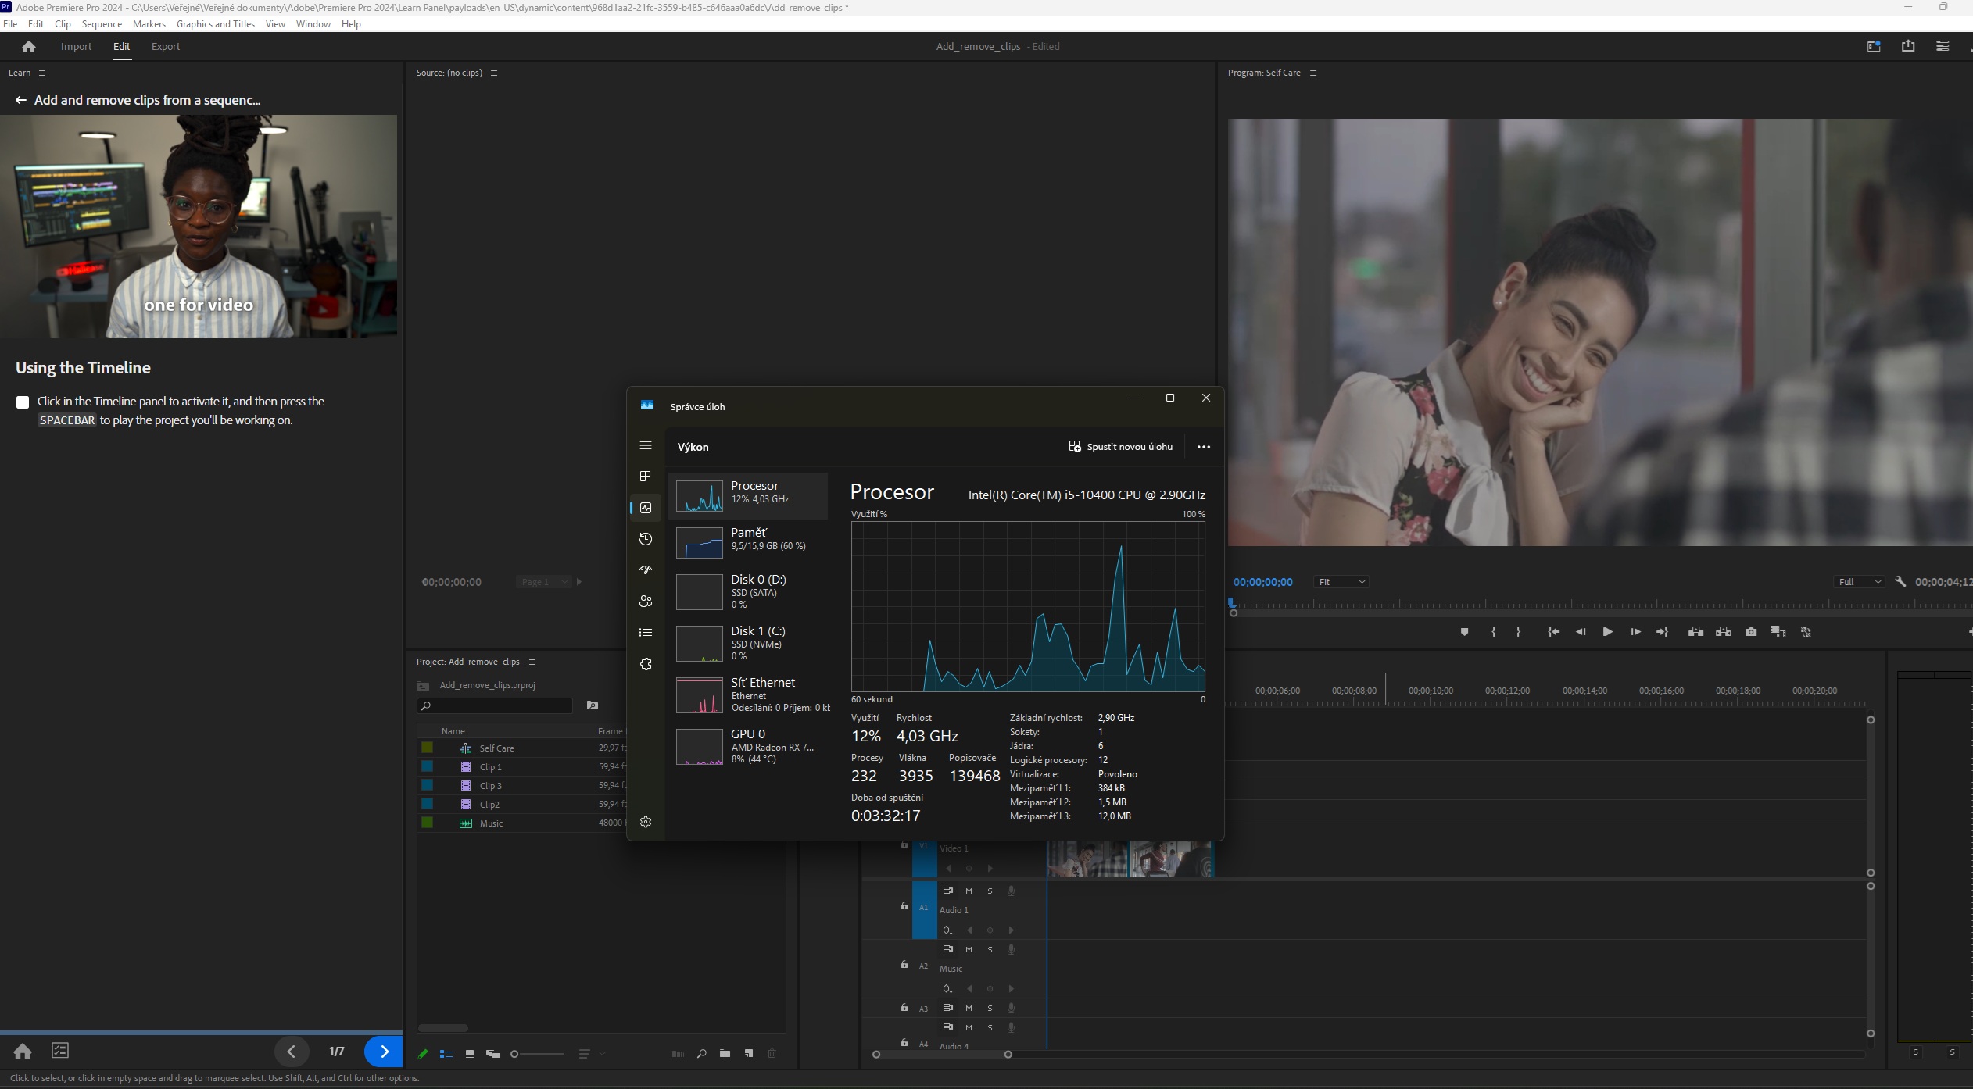1973x1089 pixels.
Task: Adjust the Project panel thumbnail zoom slider
Action: (x=516, y=1054)
